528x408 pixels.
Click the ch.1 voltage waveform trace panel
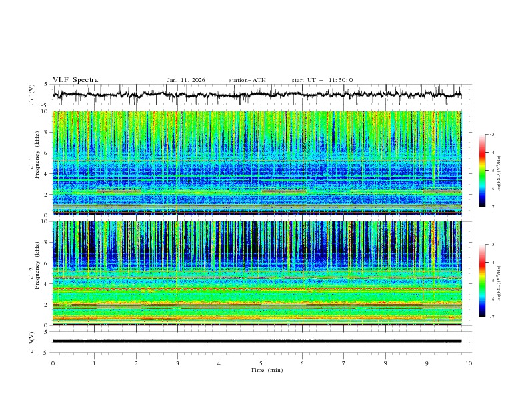[x=262, y=95]
